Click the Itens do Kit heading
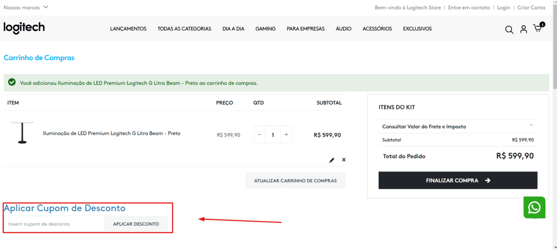 tap(397, 107)
